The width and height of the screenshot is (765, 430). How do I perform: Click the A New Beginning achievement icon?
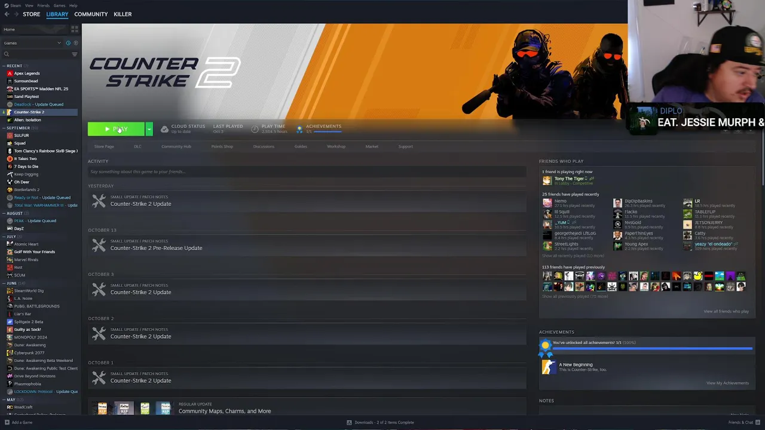tap(548, 367)
